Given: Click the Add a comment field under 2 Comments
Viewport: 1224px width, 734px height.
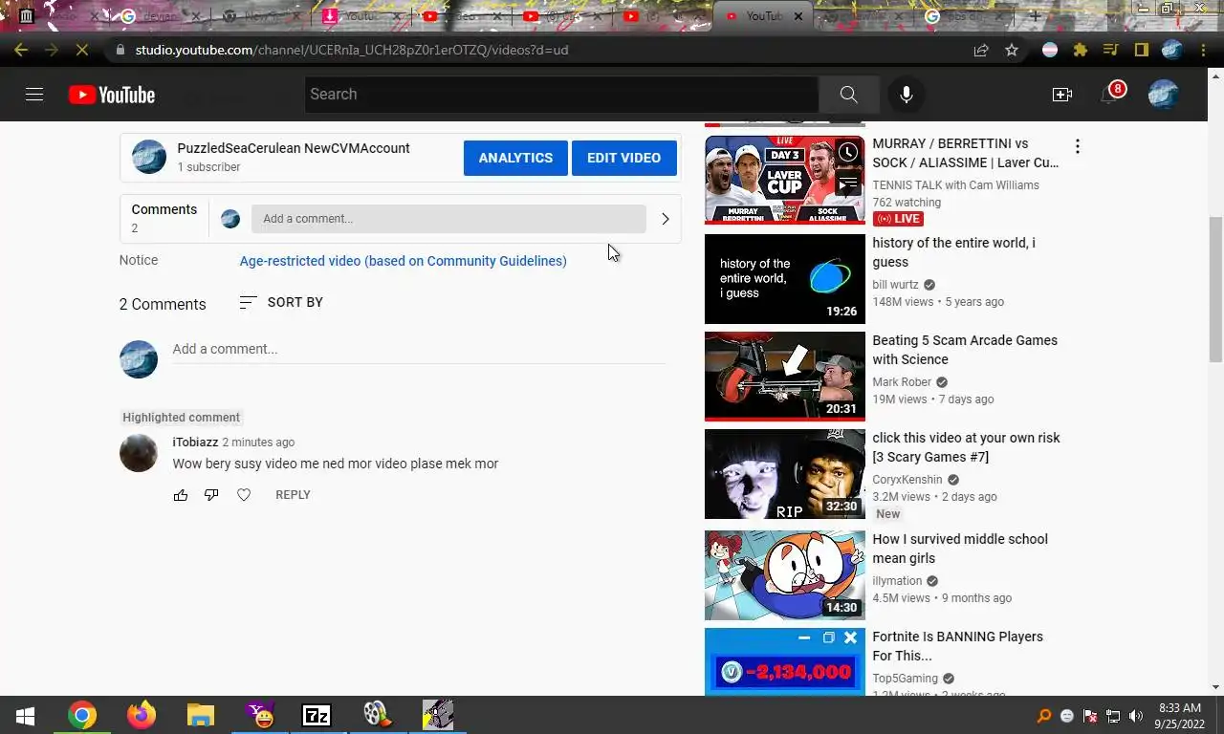Looking at the screenshot, I should tap(419, 350).
